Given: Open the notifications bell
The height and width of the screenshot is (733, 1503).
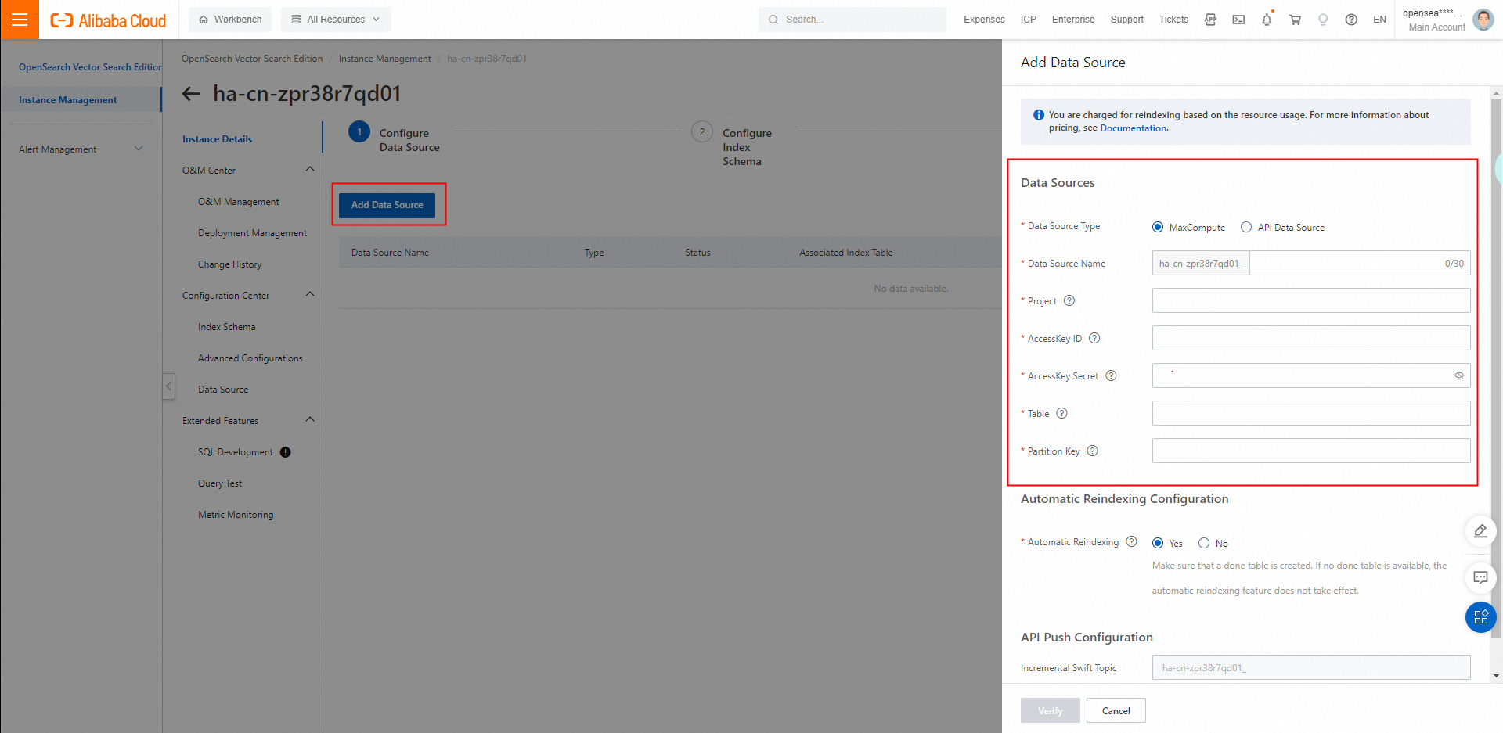Looking at the screenshot, I should point(1267,20).
